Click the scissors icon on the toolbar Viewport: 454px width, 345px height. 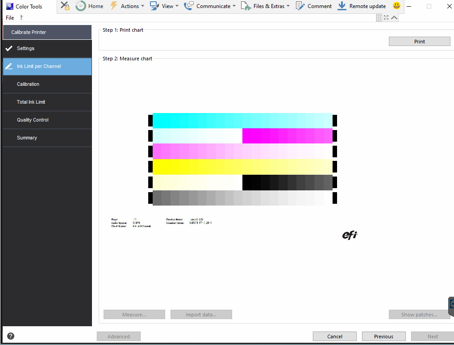click(65, 6)
